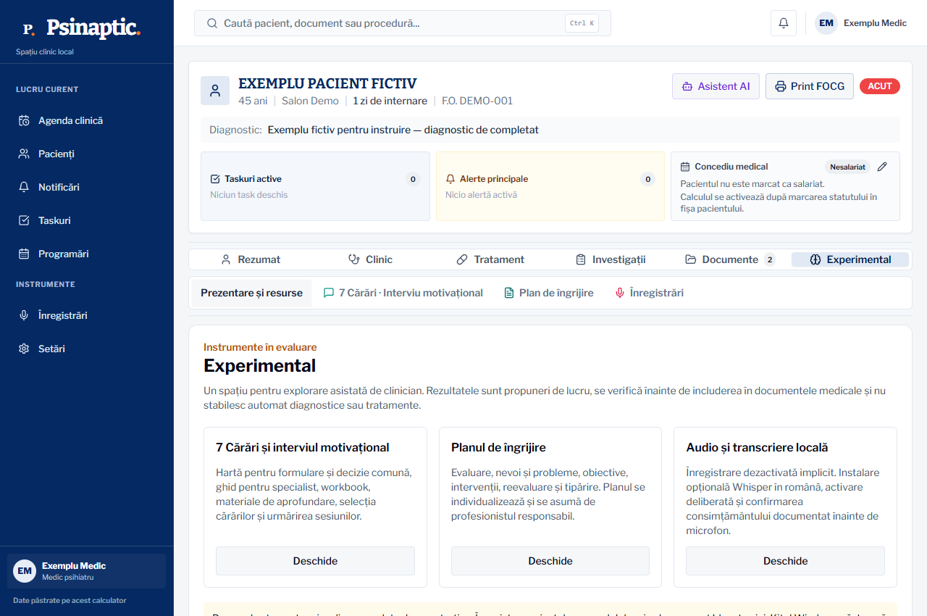Click the Print FOCG button

coord(810,86)
